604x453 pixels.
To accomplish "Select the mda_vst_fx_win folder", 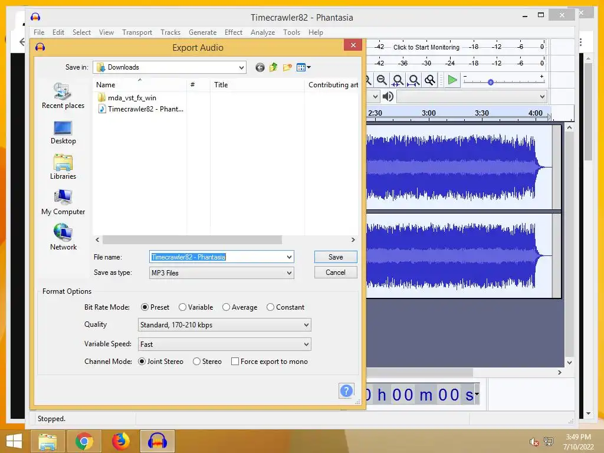I will [x=127, y=97].
